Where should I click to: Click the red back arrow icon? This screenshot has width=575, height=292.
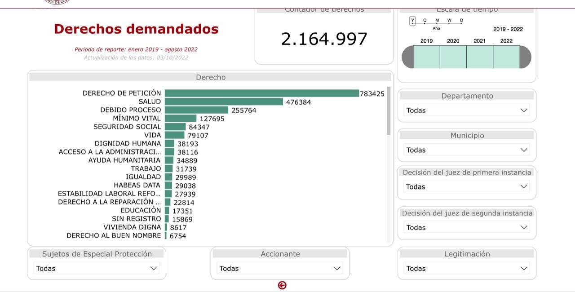(x=282, y=285)
